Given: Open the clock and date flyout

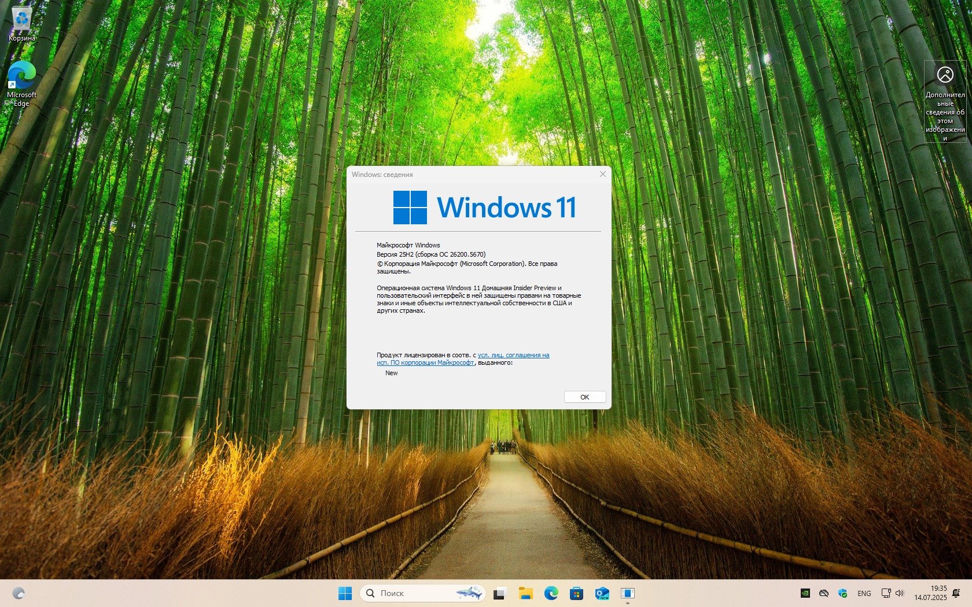Looking at the screenshot, I should point(930,593).
